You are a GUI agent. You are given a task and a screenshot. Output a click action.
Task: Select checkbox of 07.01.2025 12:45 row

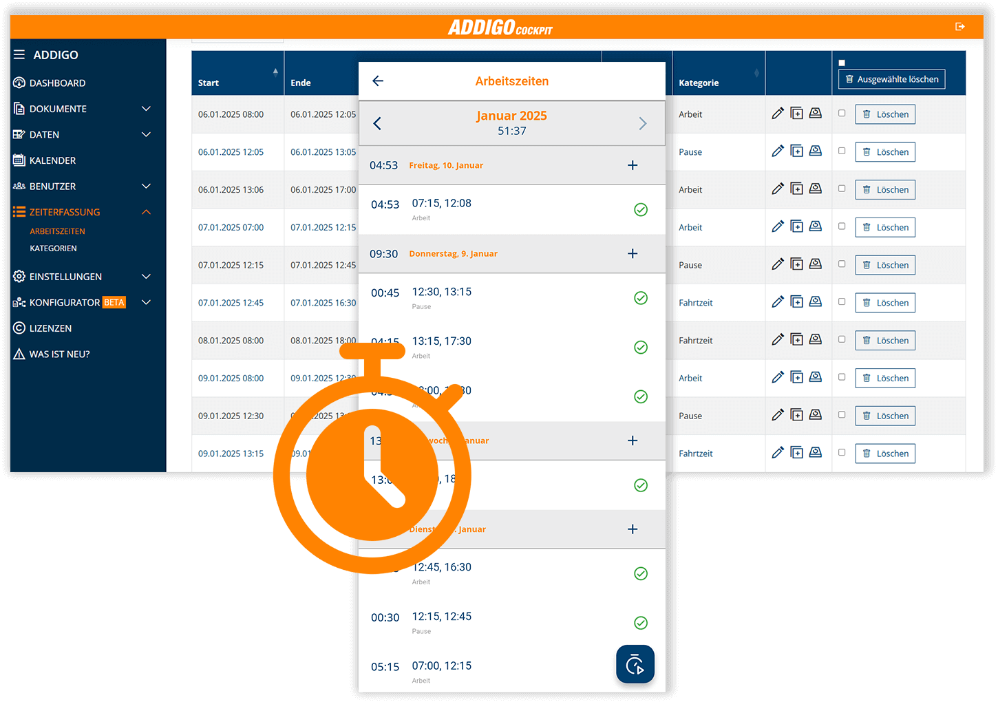[842, 302]
